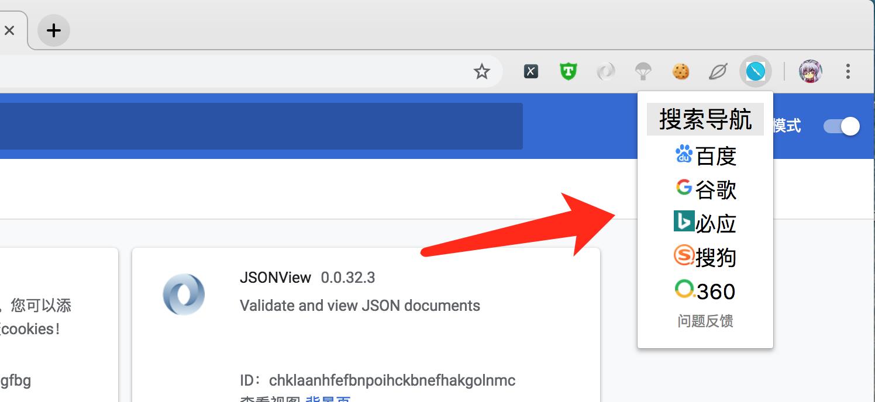
Task: Click the JSONView extension ID text
Action: 378,381
